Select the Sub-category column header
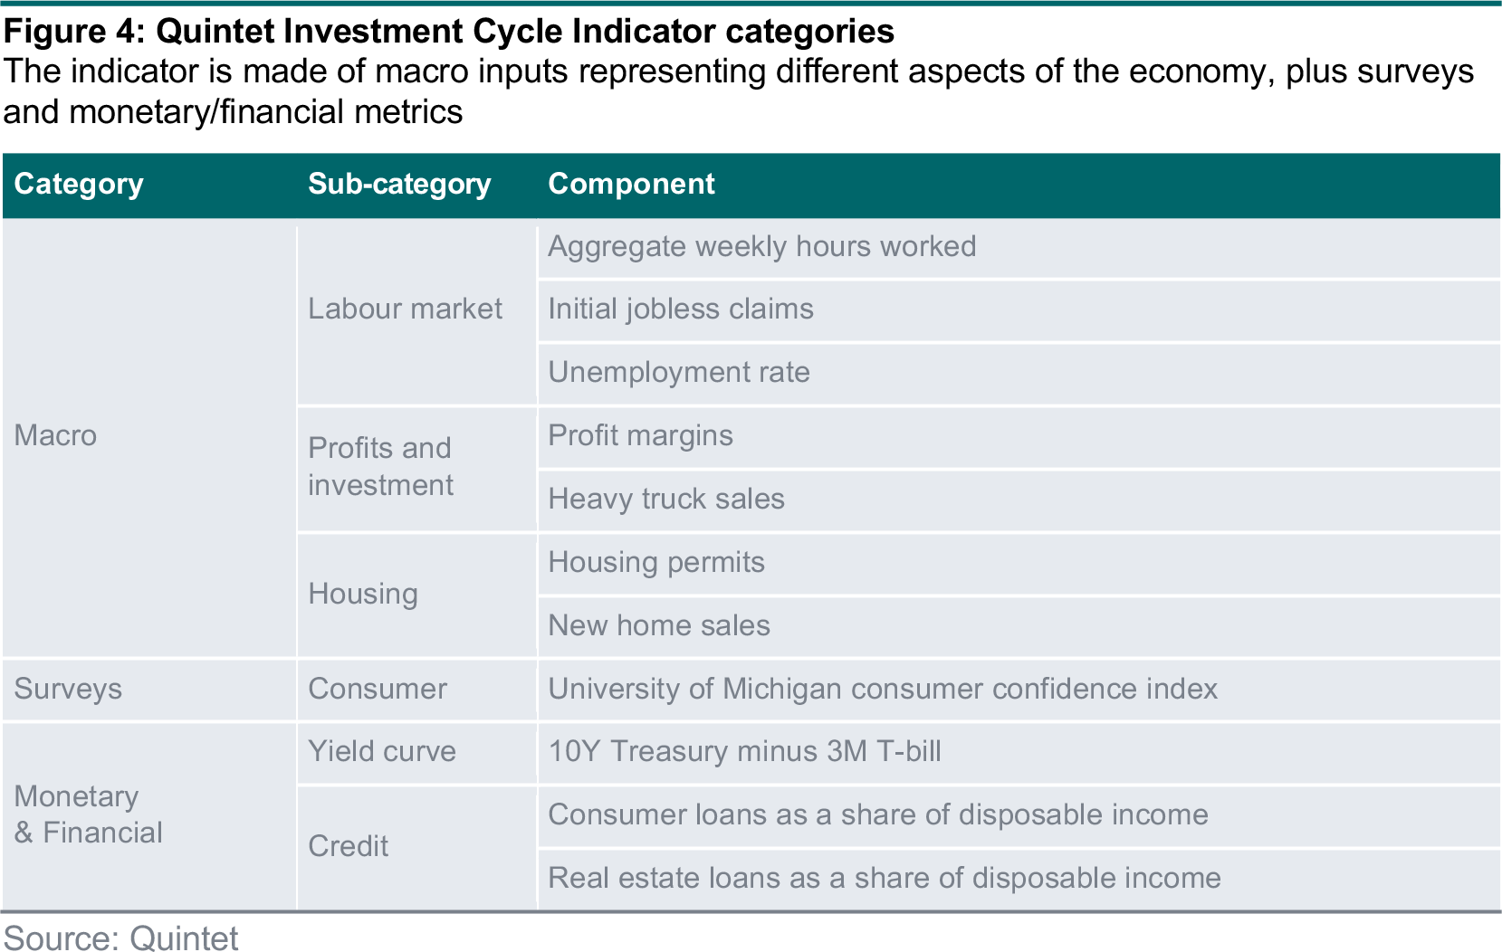This screenshot has height=952, width=1502. click(399, 184)
